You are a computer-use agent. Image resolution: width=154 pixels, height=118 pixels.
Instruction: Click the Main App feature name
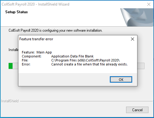tap(44, 52)
